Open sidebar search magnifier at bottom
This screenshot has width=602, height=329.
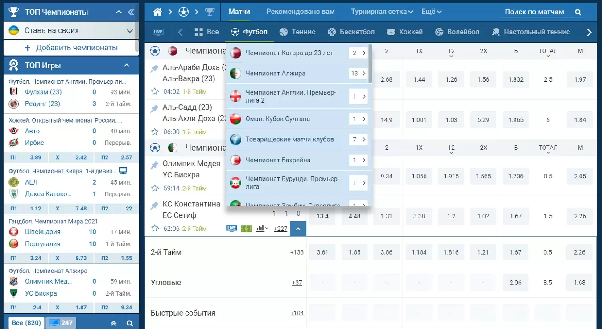130,323
